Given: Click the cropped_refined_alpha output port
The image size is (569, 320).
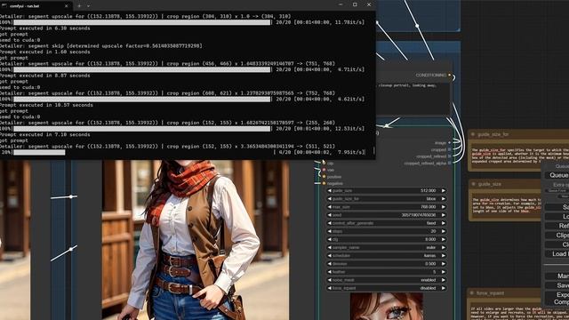Looking at the screenshot, I should (450, 164).
